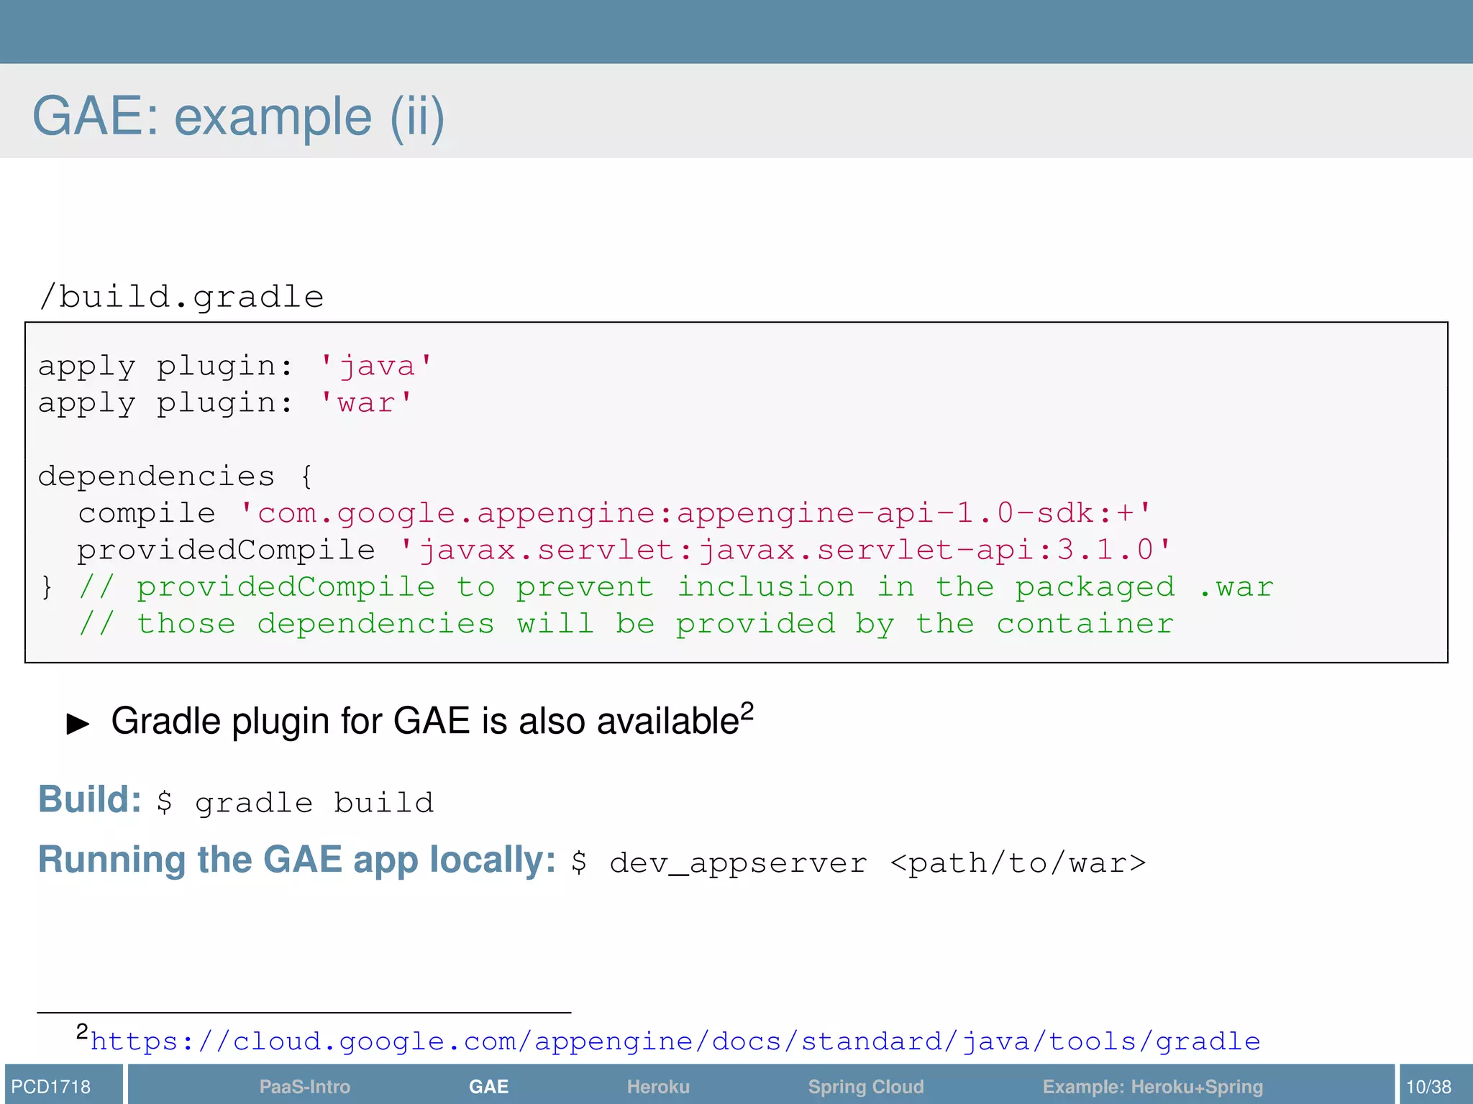Click the slide title 'GAE: example (ii)'
This screenshot has width=1473, height=1104.
[x=238, y=116]
